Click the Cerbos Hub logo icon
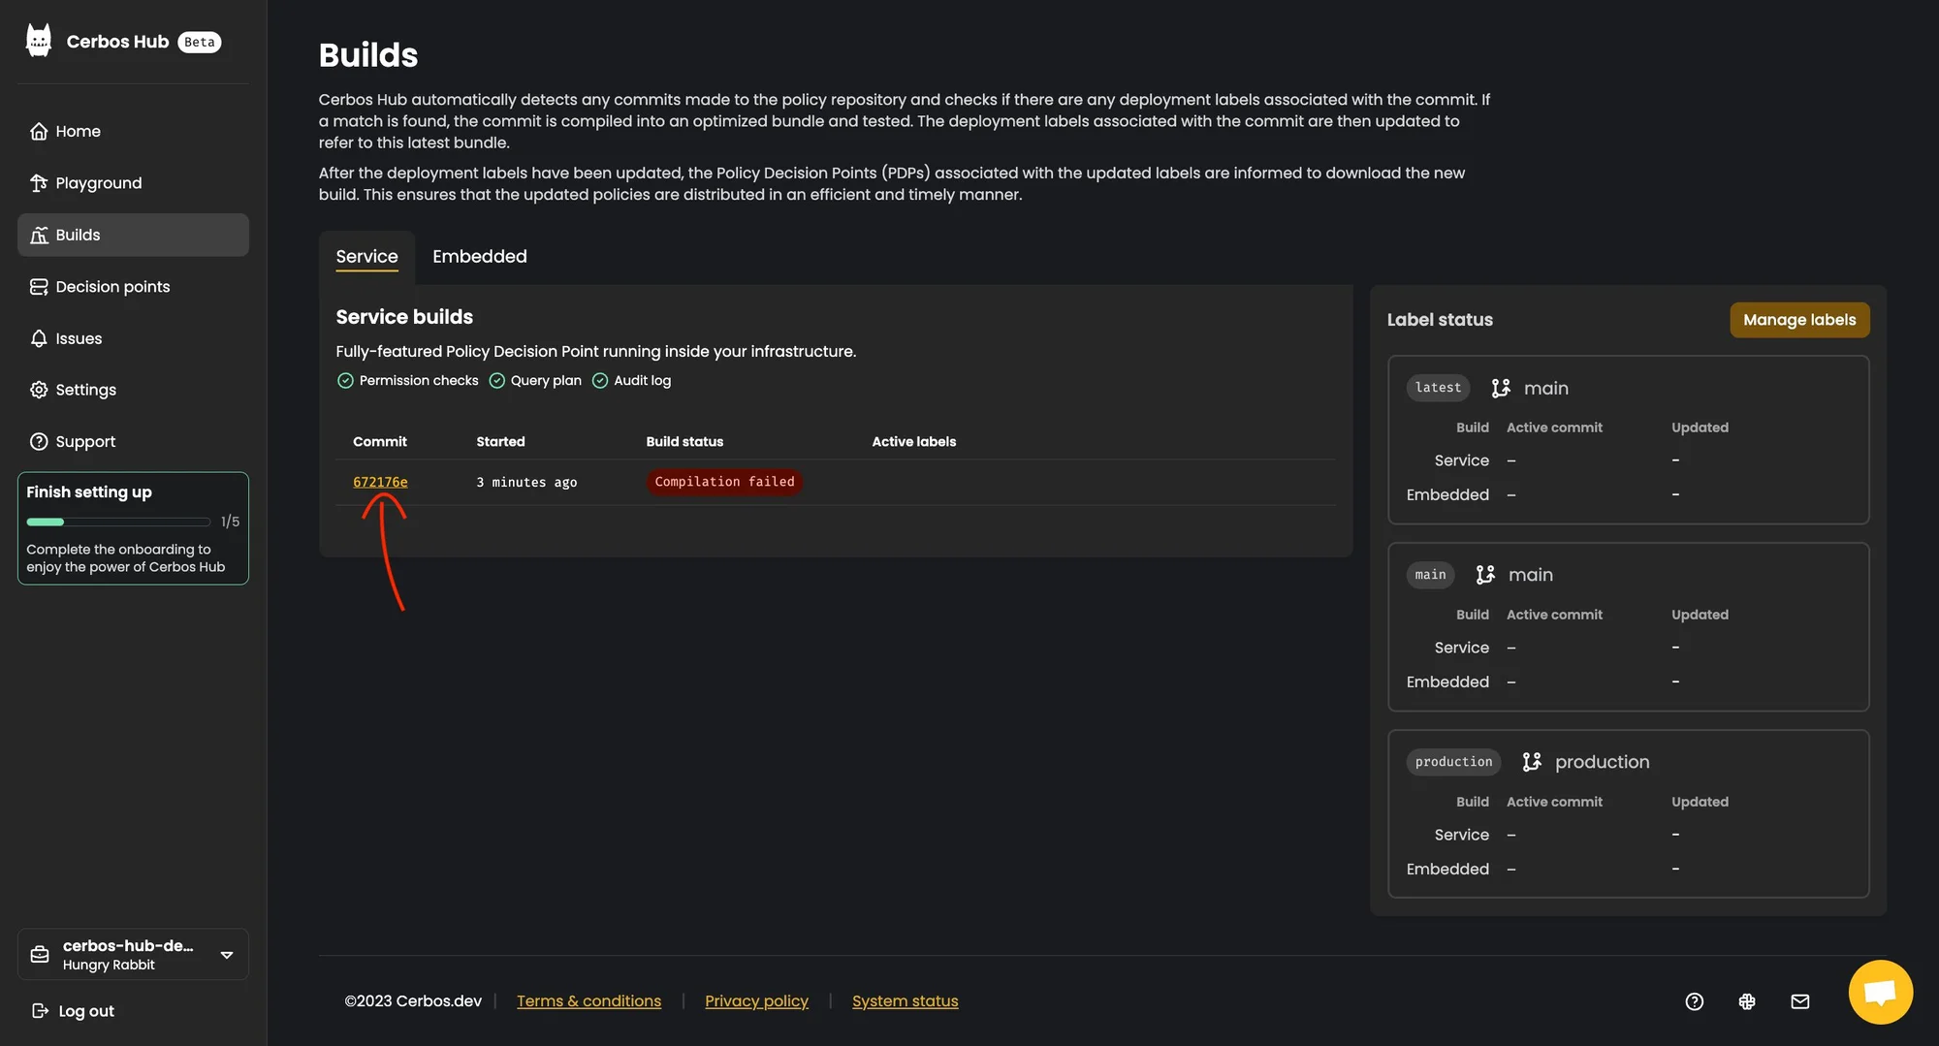The height and width of the screenshot is (1046, 1939). click(x=39, y=41)
